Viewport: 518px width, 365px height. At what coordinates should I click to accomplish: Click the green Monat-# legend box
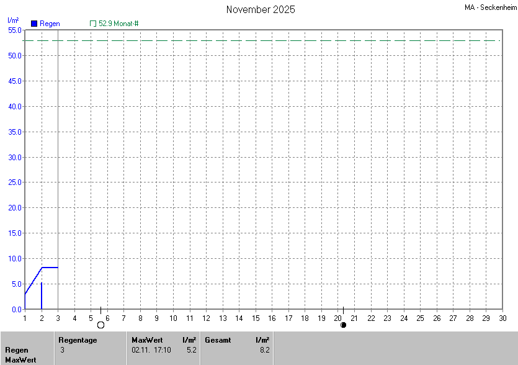pos(93,24)
